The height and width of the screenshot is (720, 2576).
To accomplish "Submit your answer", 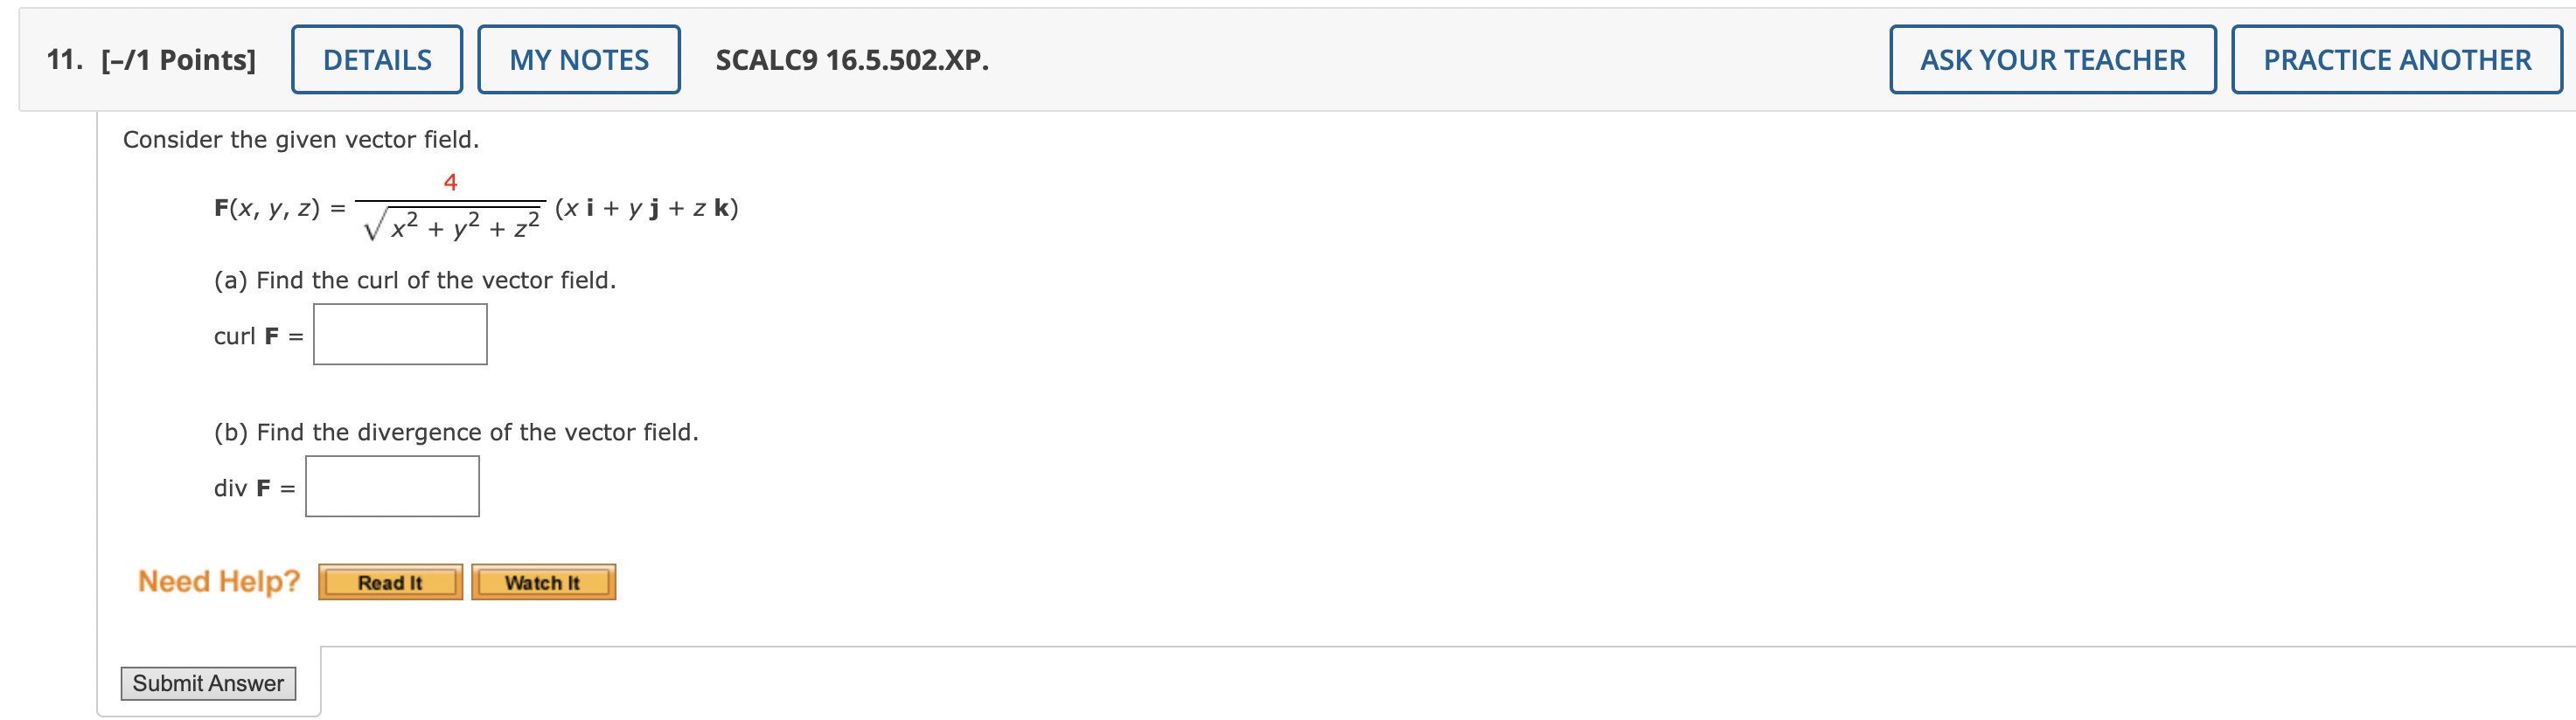I will [207, 683].
